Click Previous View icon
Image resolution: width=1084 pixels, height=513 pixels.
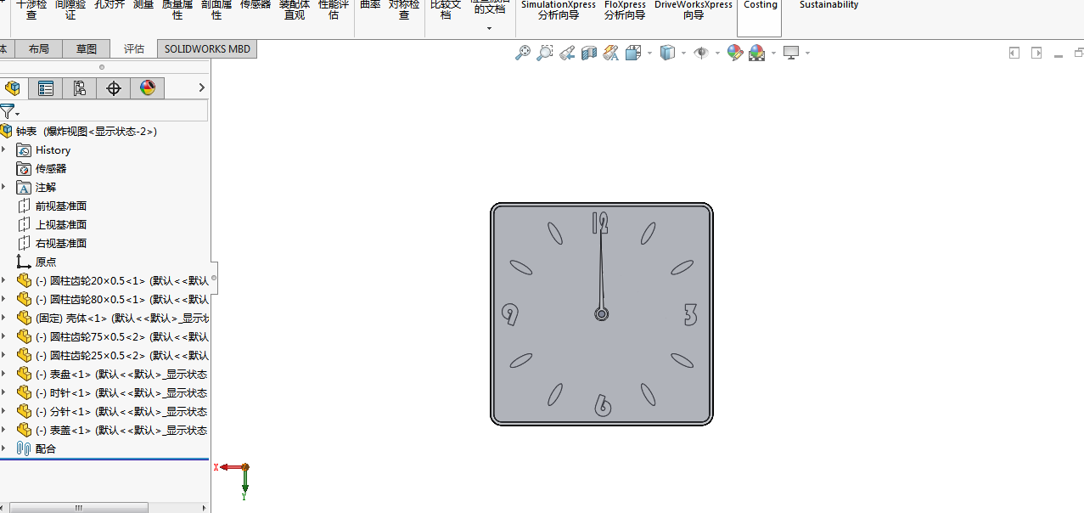[567, 53]
